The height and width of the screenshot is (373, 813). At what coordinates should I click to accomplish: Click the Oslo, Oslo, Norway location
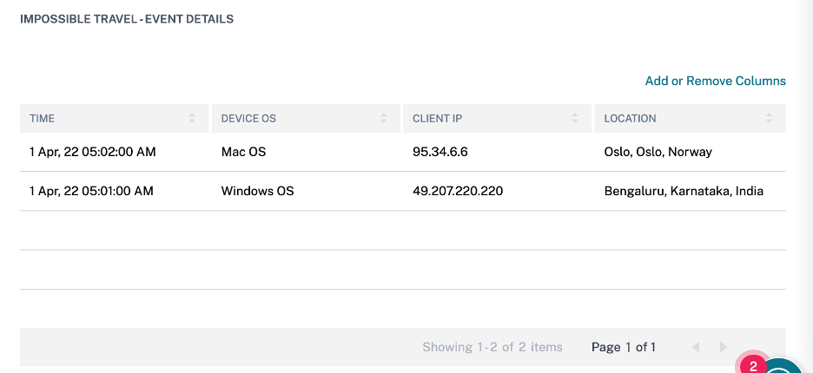[x=658, y=152]
